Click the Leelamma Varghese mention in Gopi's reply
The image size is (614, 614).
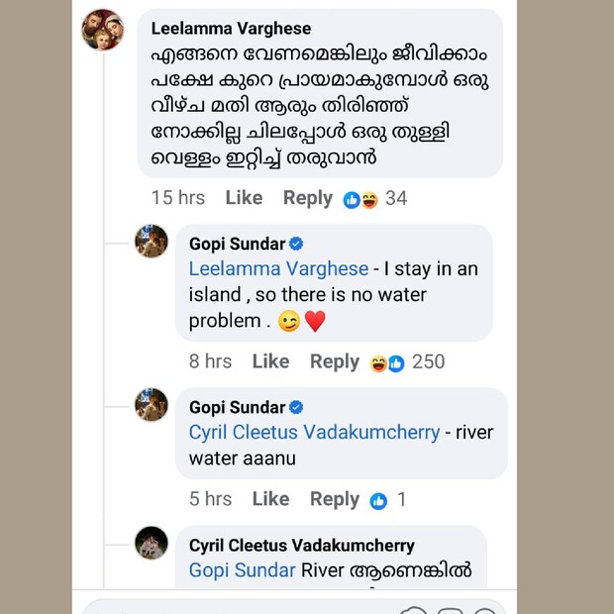coord(277,269)
